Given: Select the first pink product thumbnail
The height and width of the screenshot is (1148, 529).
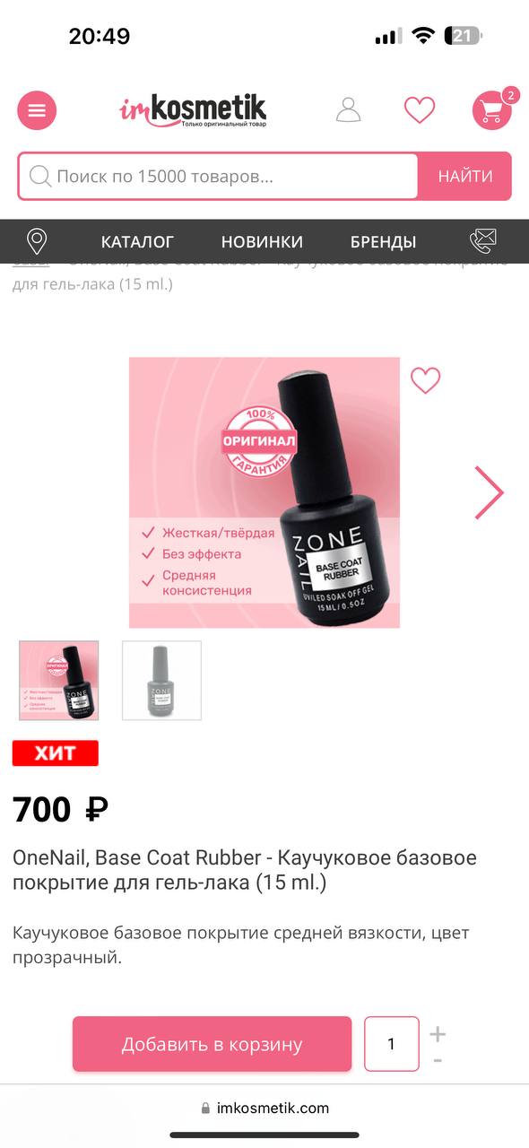Looking at the screenshot, I should tap(59, 681).
